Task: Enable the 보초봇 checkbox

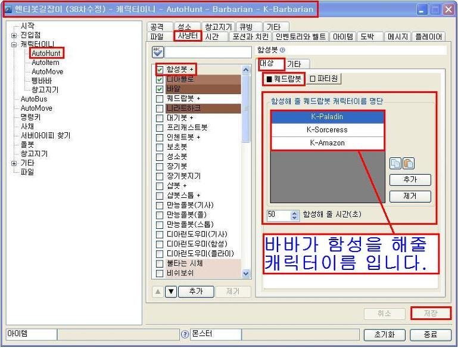Action: 160,147
